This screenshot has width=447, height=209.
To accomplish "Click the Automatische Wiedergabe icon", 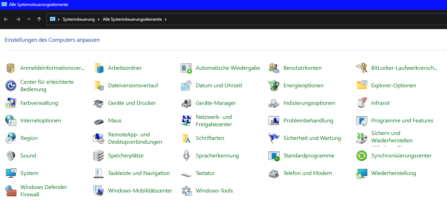I will pyautogui.click(x=186, y=68).
